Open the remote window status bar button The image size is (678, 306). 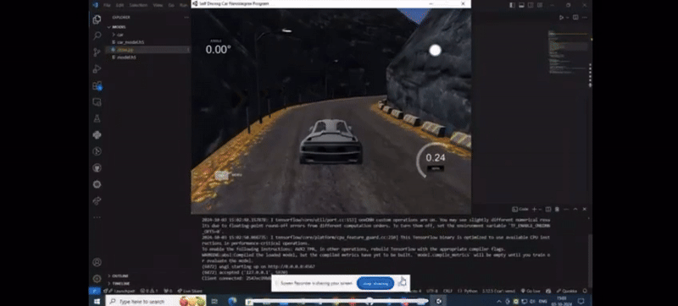[95, 291]
